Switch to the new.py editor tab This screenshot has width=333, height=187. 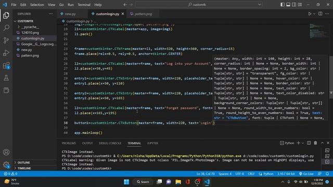coord(70,14)
